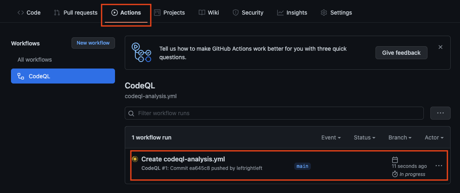
Task: Click the New workflow button
Action: click(x=93, y=43)
